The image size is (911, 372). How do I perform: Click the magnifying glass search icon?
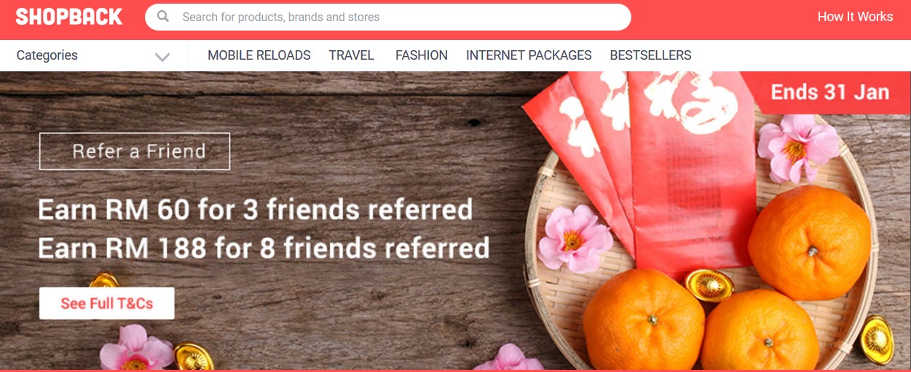point(164,17)
